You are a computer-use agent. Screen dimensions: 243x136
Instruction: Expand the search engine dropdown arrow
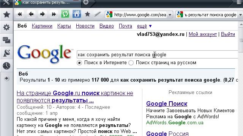(240, 15)
